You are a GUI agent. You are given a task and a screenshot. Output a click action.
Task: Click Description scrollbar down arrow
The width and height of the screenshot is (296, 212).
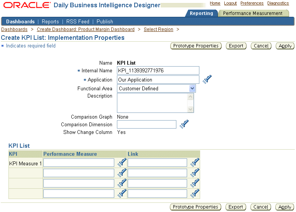(190, 109)
